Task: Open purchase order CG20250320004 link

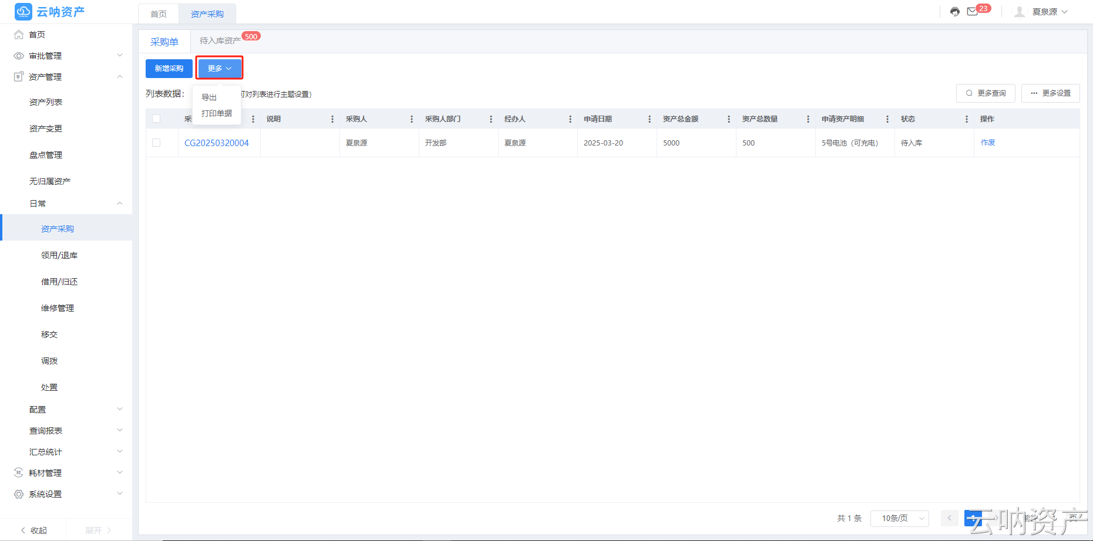Action: pos(217,143)
